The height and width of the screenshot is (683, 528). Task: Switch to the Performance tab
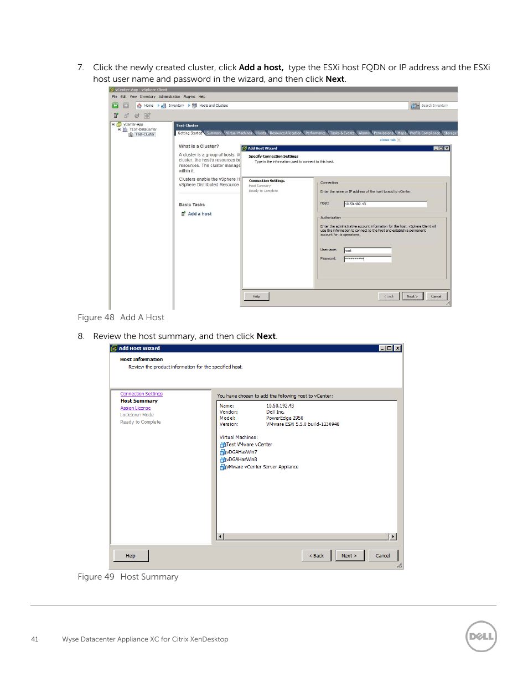coord(315,133)
